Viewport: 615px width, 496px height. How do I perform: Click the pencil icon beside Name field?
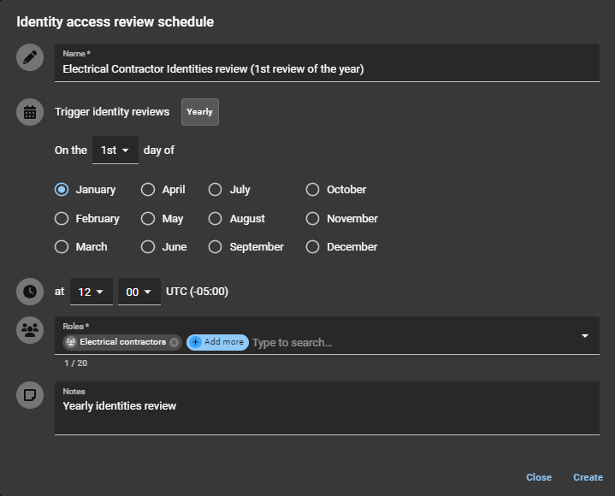point(30,57)
